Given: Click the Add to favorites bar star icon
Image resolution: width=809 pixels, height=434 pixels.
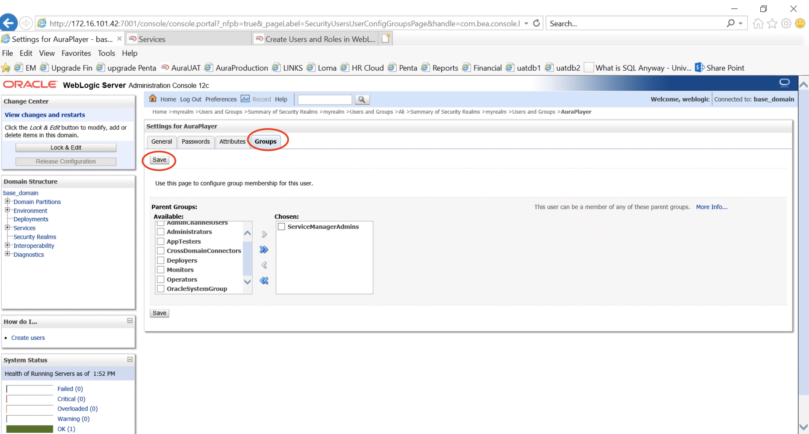Looking at the screenshot, I should (5, 68).
